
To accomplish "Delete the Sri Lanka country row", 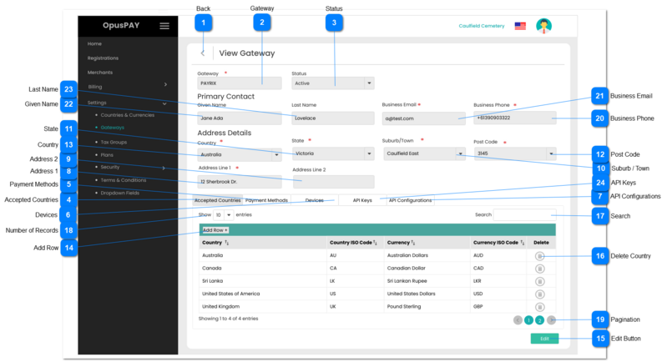I will click(x=540, y=282).
